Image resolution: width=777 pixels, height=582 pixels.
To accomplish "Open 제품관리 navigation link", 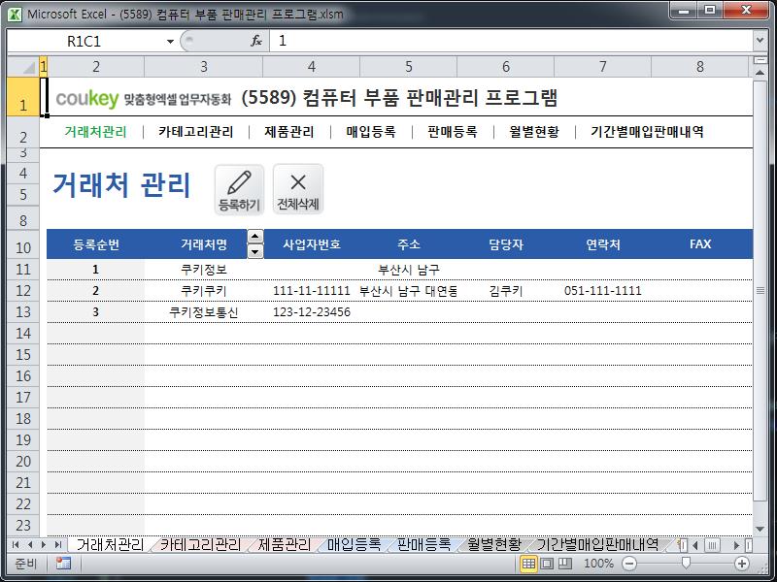I will point(289,132).
